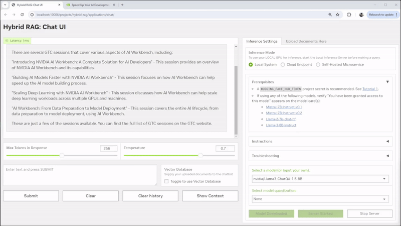Close the Hybrid RAG: Chat UI tab

click(59, 5)
